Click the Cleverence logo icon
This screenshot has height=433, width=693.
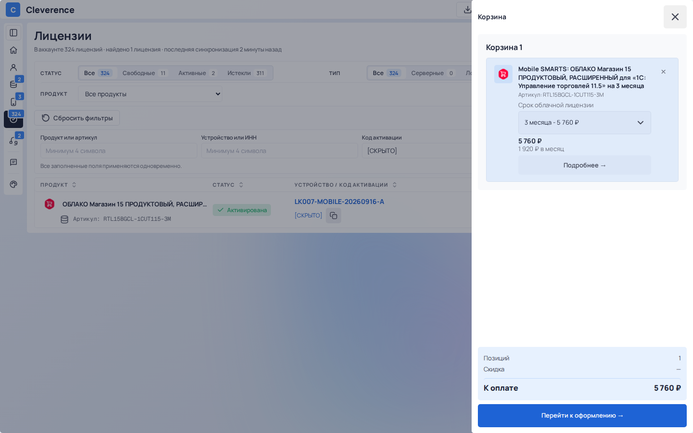point(13,10)
